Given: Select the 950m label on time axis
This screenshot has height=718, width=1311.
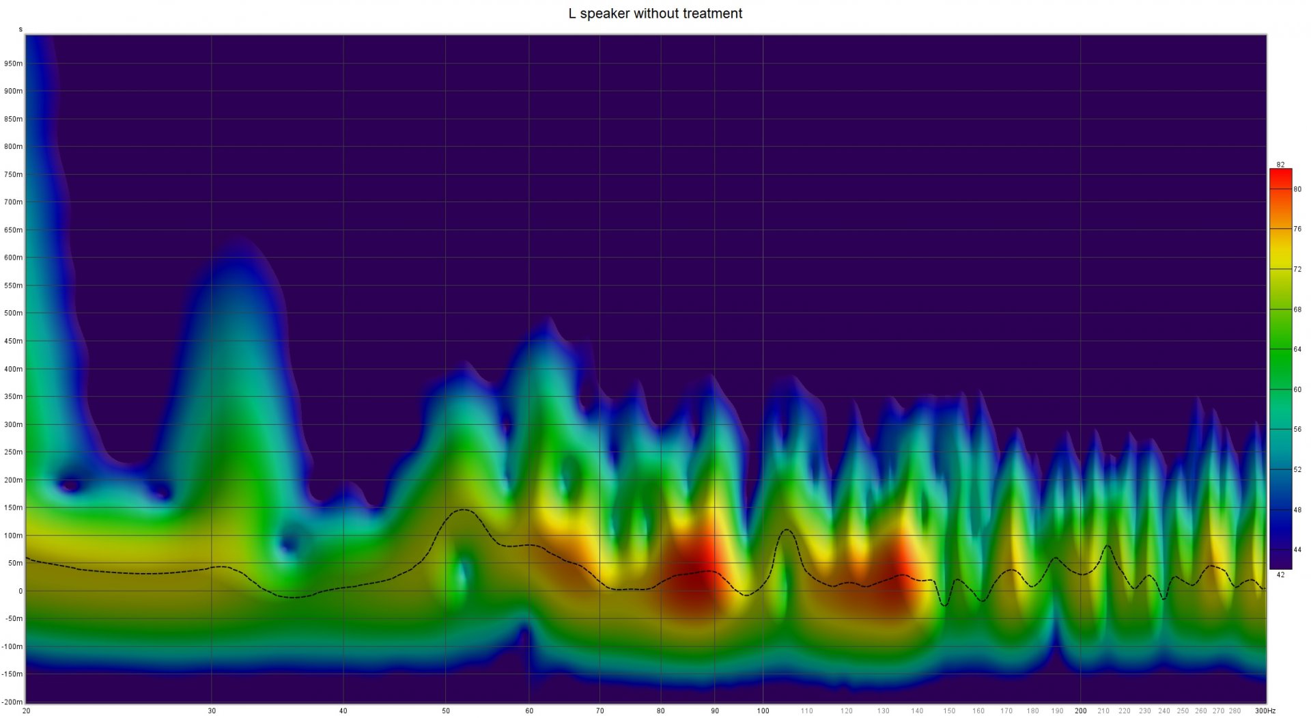Looking at the screenshot, I should [x=13, y=64].
